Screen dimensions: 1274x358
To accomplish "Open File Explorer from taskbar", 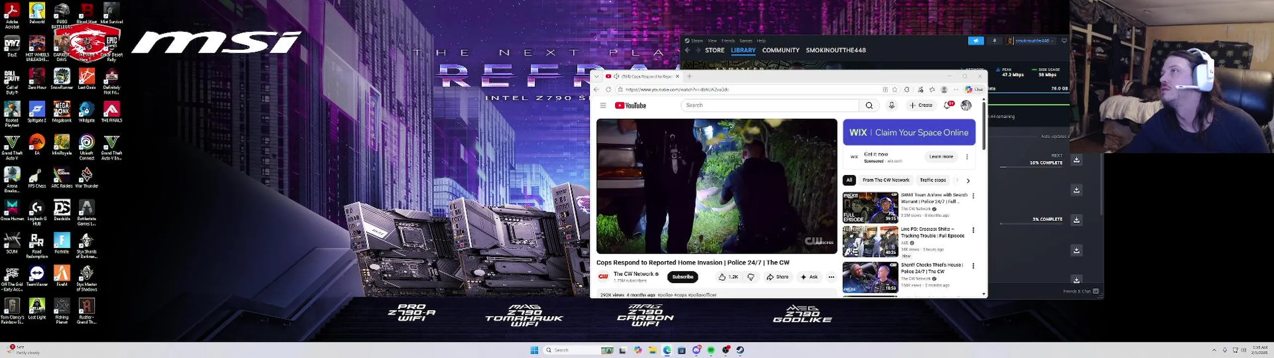I will tap(652, 350).
